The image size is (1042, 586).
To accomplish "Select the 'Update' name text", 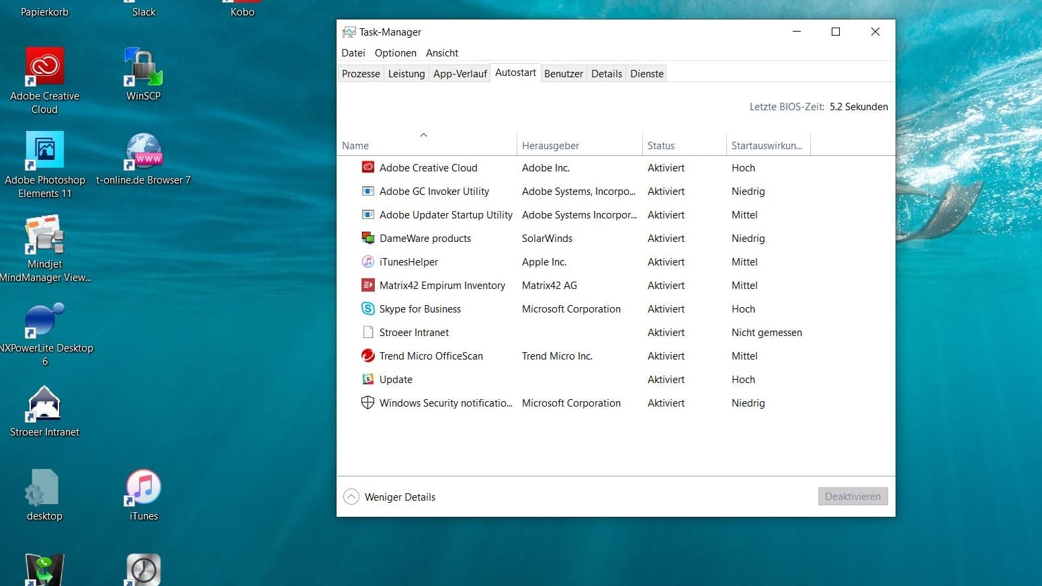I will pyautogui.click(x=396, y=380).
